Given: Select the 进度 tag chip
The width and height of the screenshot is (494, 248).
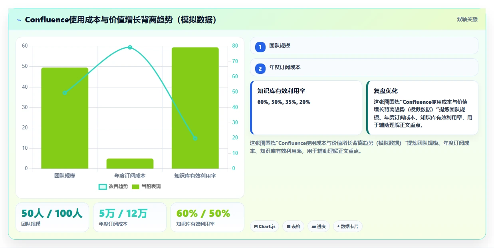Looking at the screenshot, I should coord(319,226).
